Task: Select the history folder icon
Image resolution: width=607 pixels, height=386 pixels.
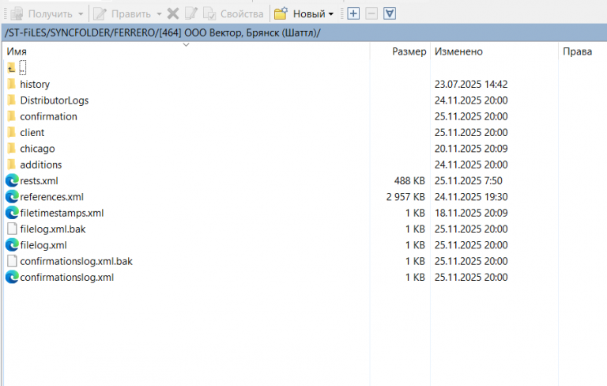Action: pos(12,84)
